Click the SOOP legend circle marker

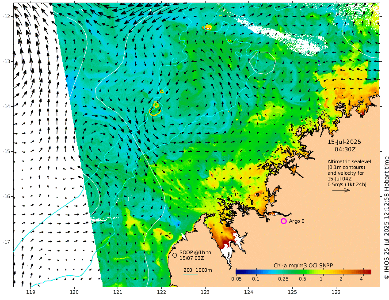tap(175, 255)
